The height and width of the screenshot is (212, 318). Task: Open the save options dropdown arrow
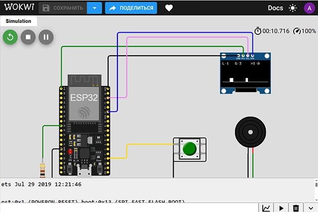tap(94, 8)
